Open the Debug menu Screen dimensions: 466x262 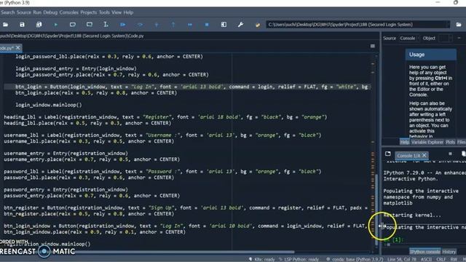click(50, 12)
